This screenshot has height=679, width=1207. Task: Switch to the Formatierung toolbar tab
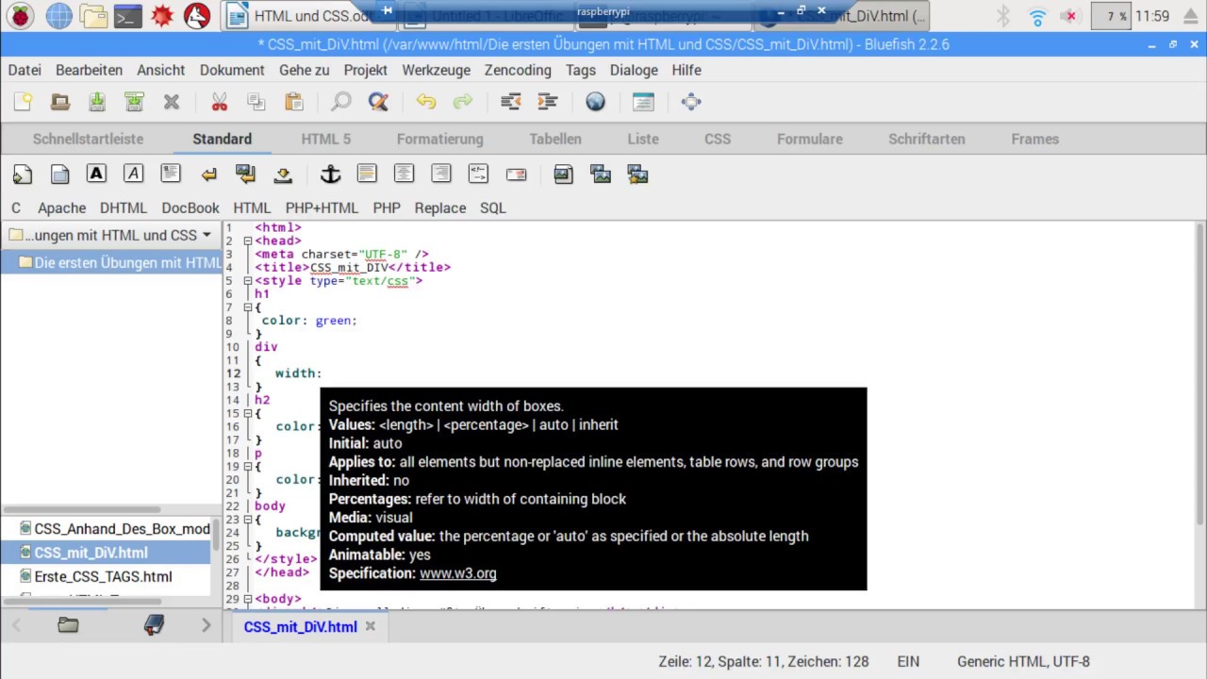point(439,139)
